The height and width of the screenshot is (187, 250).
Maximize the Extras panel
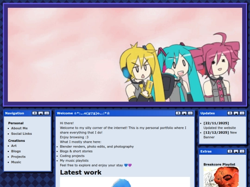(x=242, y=151)
